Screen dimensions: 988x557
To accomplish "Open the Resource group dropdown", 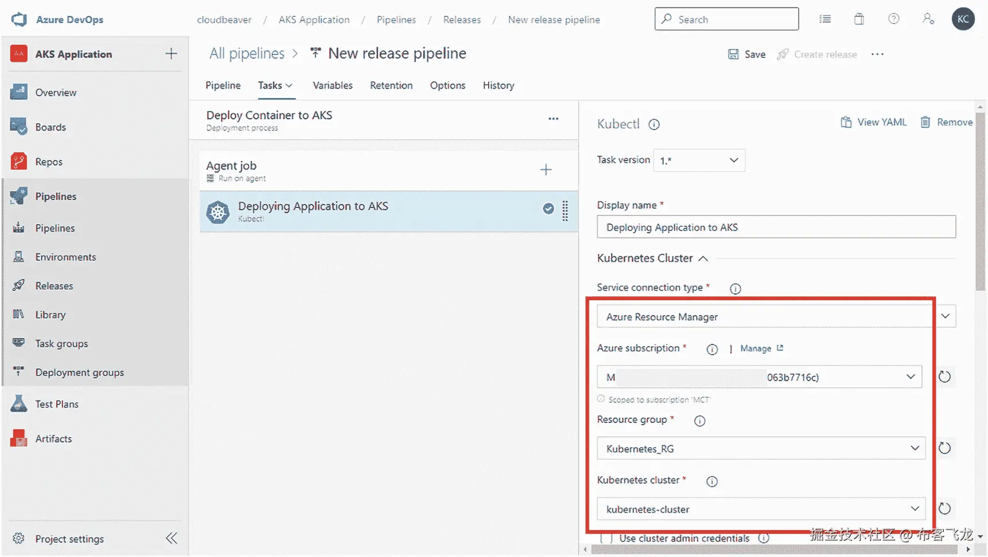I will pos(761,448).
